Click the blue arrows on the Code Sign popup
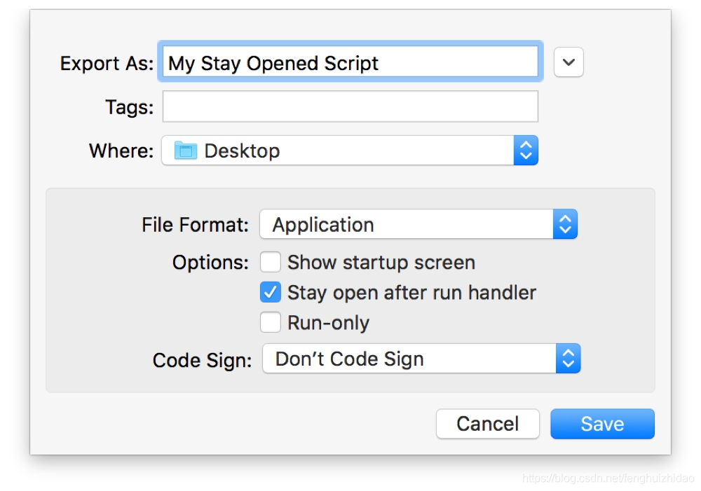Viewport: 701px width, 491px height. [x=569, y=359]
